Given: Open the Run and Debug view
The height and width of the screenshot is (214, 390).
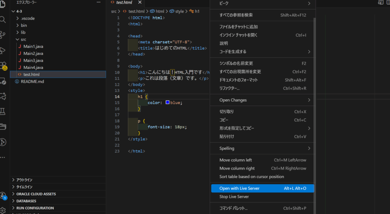Looking at the screenshot, I should (x=3, y=50).
